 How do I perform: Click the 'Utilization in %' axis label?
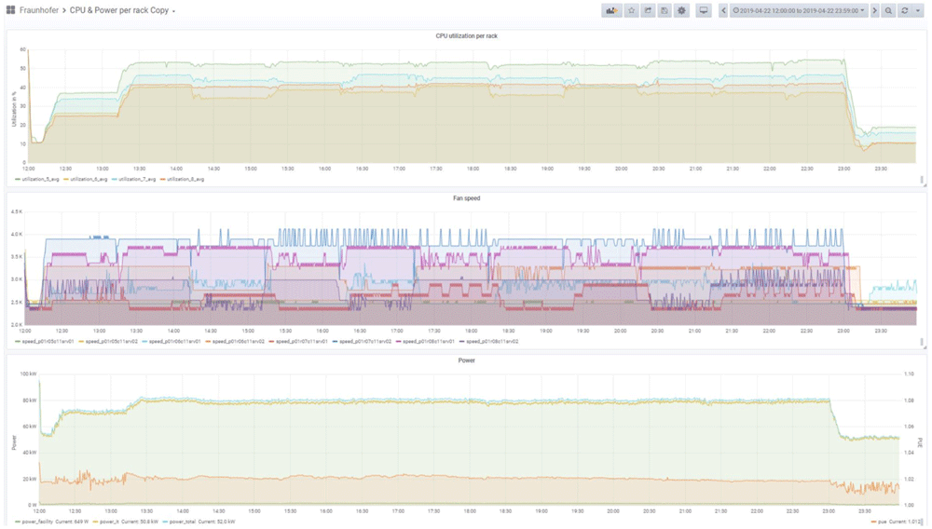(14, 109)
